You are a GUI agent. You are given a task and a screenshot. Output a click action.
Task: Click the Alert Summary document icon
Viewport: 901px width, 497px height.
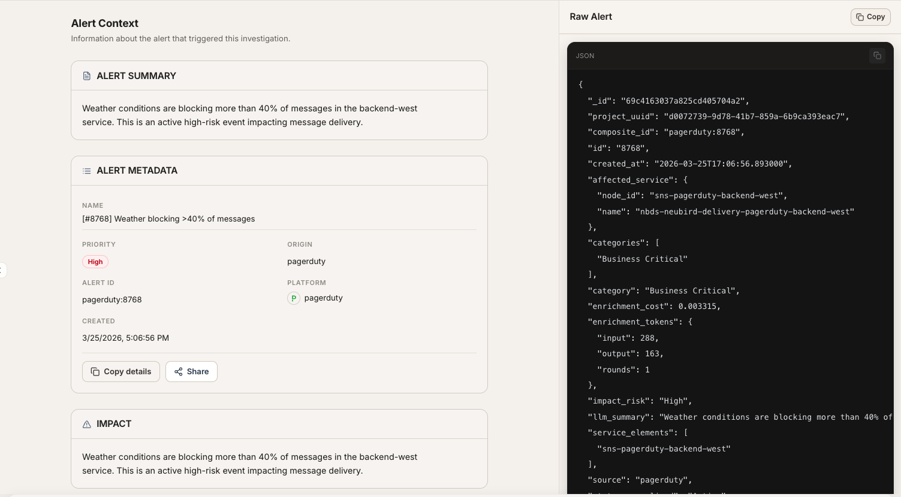[x=87, y=76]
